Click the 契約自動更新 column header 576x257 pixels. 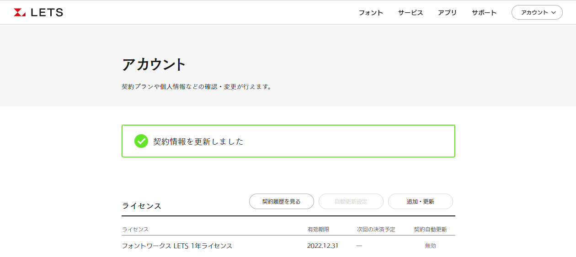430,229
